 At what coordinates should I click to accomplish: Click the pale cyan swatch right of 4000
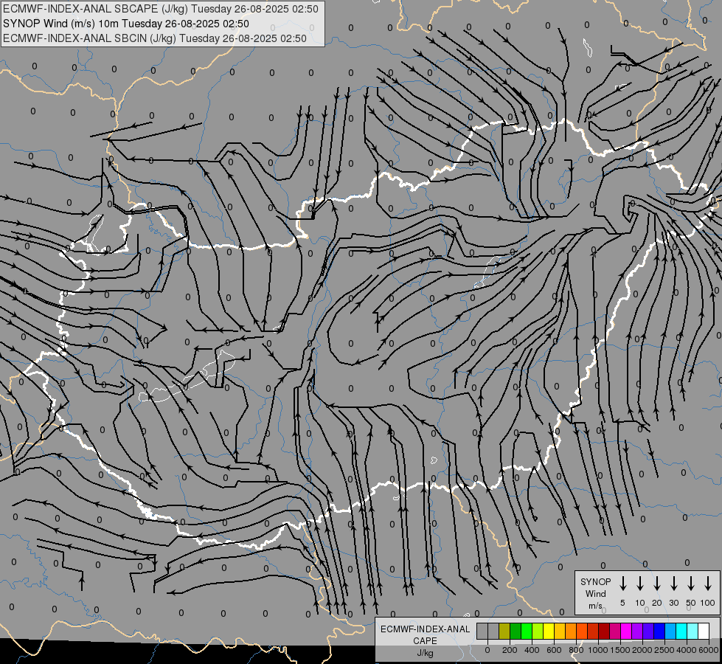pyautogui.click(x=692, y=631)
